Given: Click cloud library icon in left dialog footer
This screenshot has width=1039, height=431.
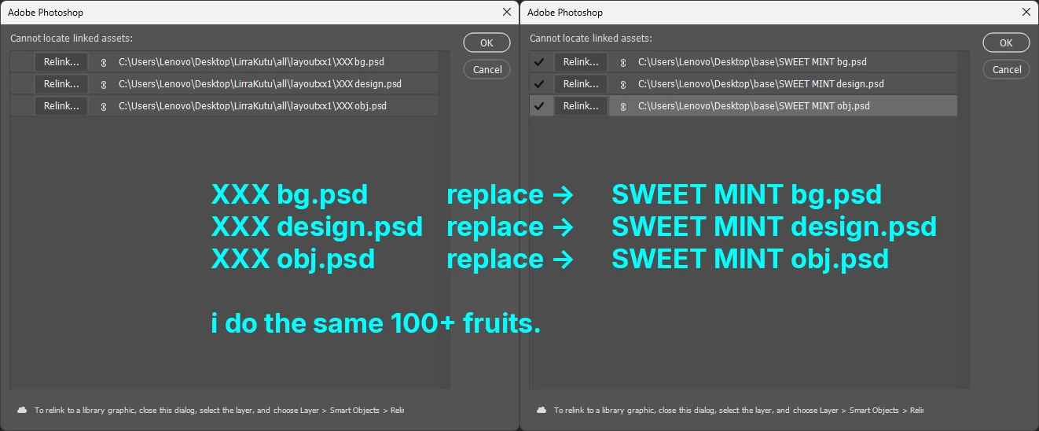Looking at the screenshot, I should pyautogui.click(x=22, y=410).
